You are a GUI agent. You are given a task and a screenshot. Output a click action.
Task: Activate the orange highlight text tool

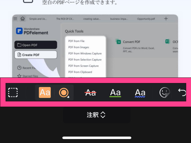point(45,92)
